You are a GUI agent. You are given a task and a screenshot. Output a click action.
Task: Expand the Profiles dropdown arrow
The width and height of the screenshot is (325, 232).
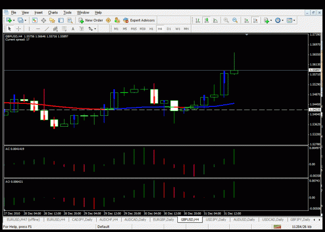click(x=25, y=20)
